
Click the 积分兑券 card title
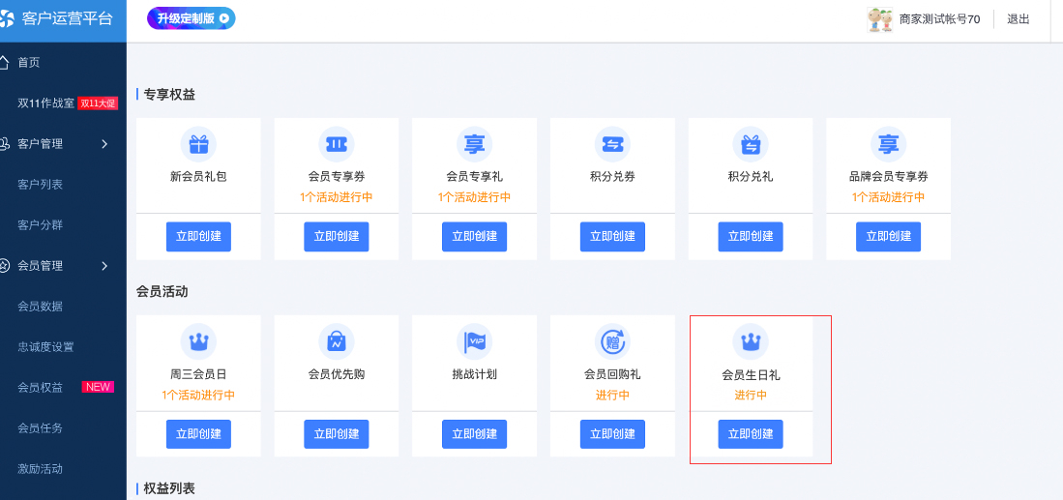tap(612, 177)
